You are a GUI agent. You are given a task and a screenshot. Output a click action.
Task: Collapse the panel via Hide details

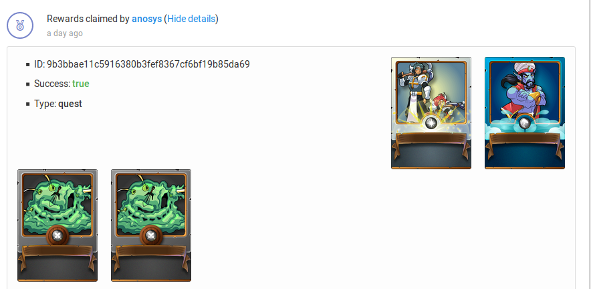pos(191,19)
